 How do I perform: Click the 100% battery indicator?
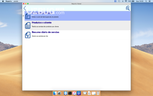point(131,1)
